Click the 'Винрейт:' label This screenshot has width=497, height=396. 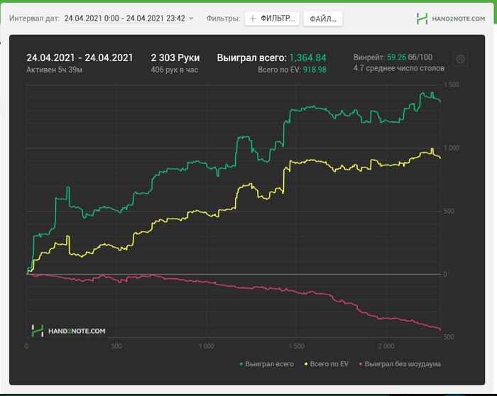click(369, 57)
